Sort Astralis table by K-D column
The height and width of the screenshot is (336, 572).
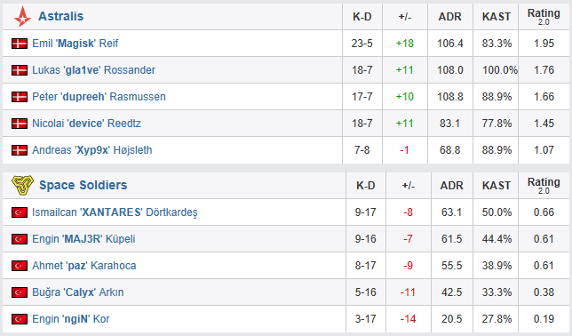361,17
